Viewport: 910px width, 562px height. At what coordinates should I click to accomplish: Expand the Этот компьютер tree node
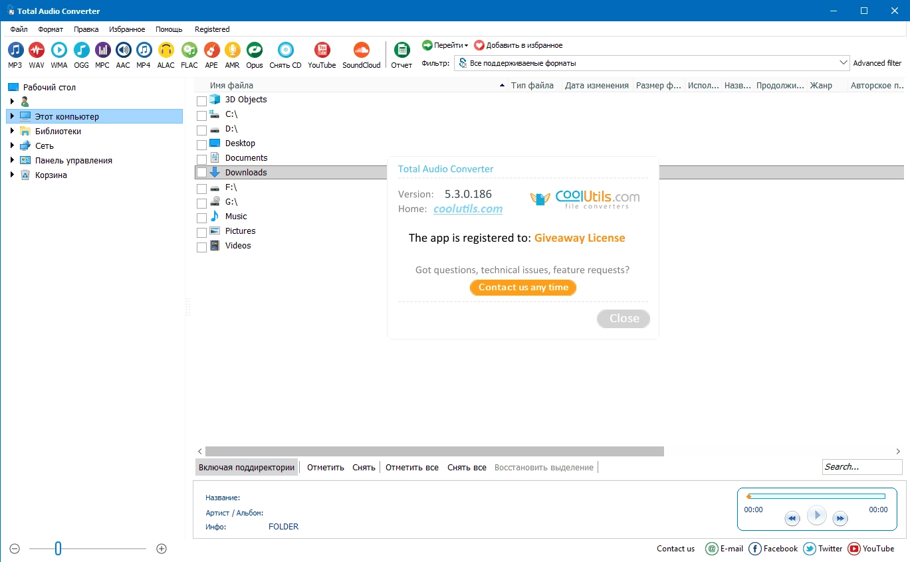point(12,116)
